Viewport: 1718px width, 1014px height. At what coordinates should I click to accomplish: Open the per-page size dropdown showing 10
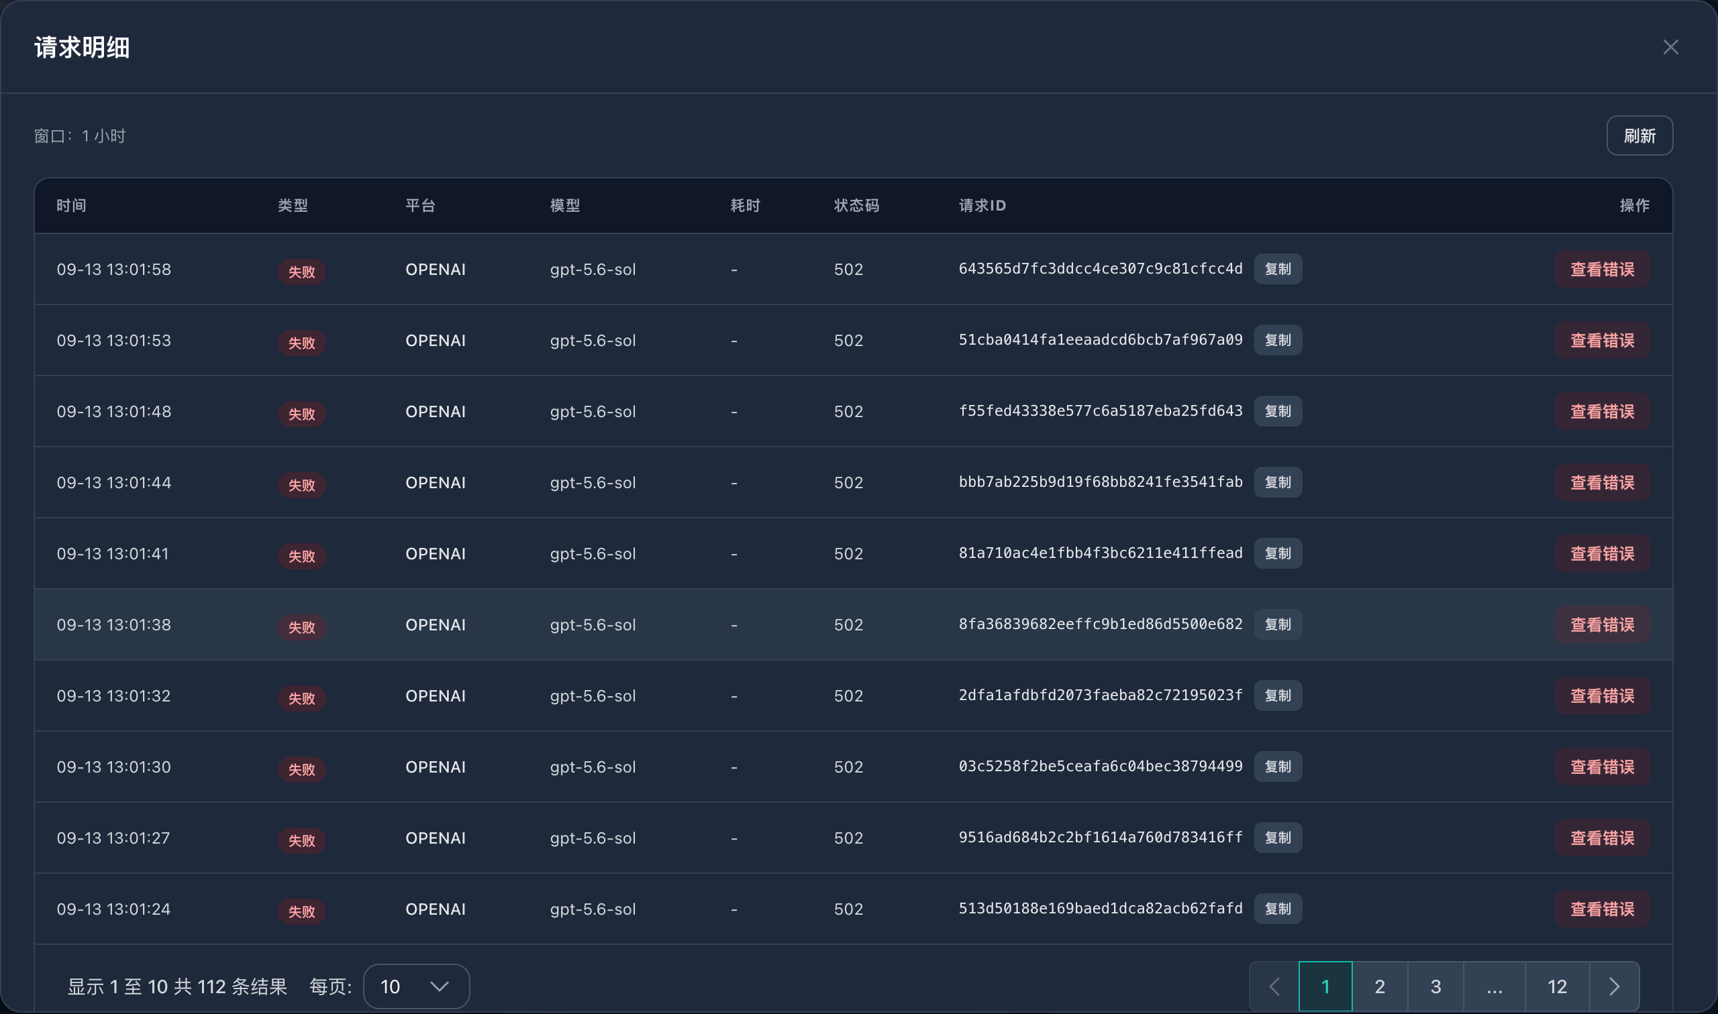pyautogui.click(x=416, y=987)
